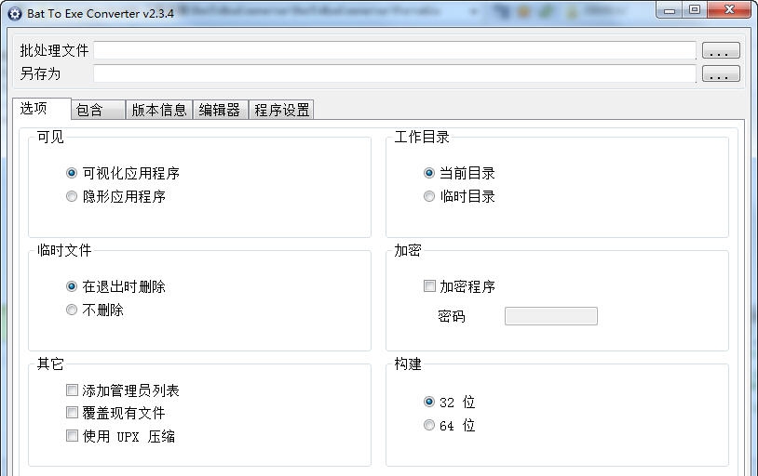The width and height of the screenshot is (758, 476).
Task: Check the 覆盖现有文件 option
Action: click(72, 412)
